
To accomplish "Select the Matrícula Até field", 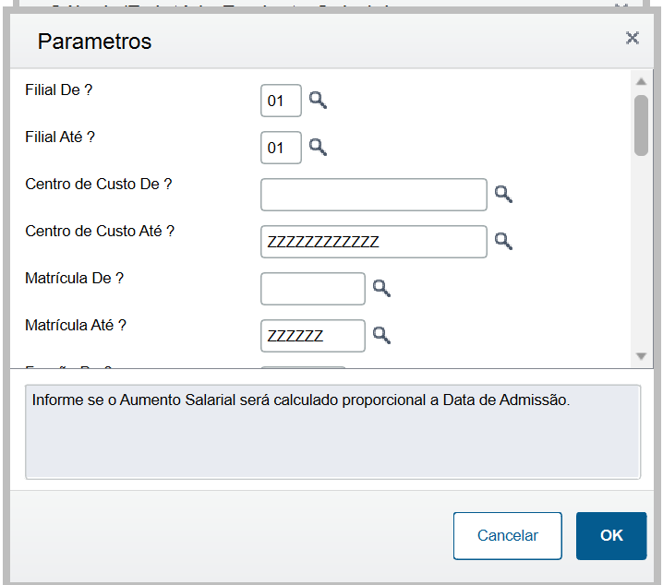I will point(313,336).
